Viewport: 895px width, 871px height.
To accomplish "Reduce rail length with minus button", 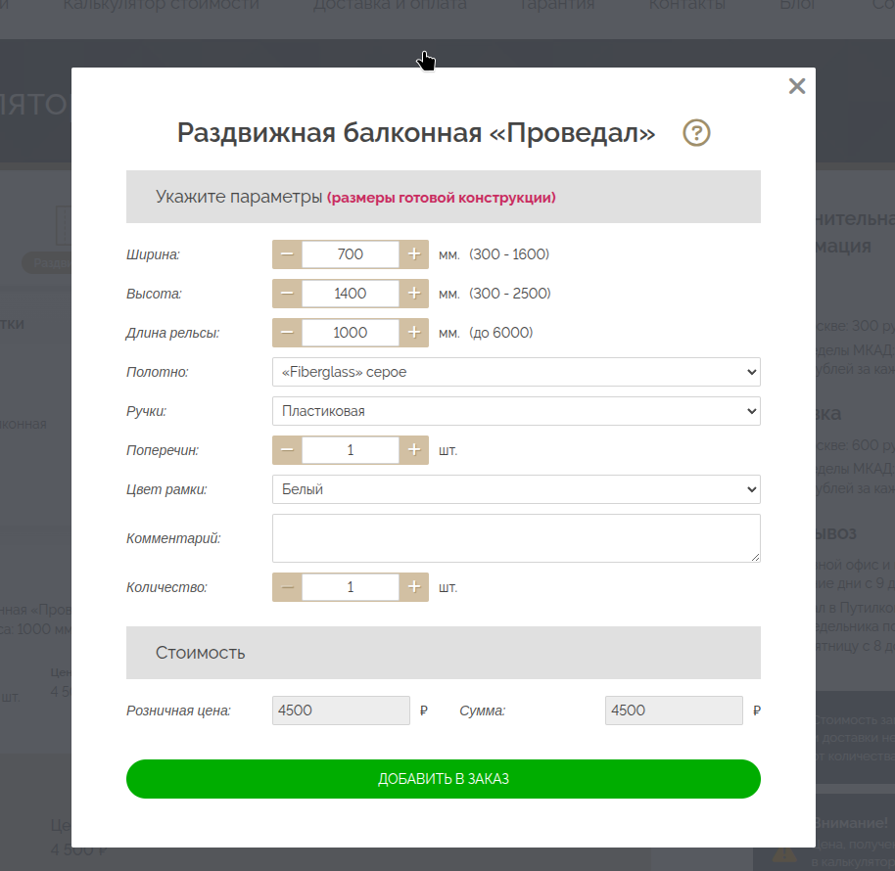I will [x=287, y=333].
